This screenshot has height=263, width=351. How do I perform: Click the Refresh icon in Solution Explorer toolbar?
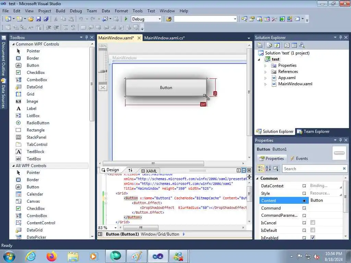point(277,46)
